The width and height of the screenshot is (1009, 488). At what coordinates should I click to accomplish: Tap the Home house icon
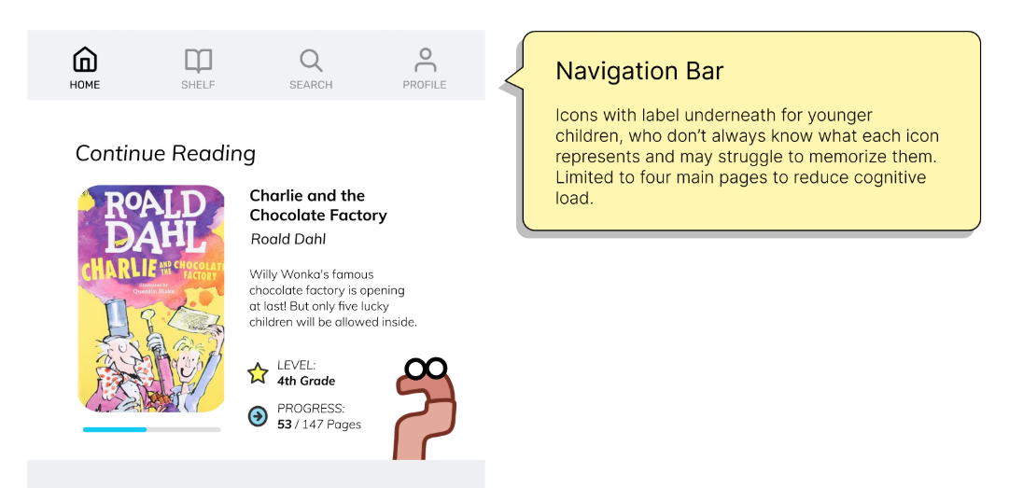tap(85, 61)
